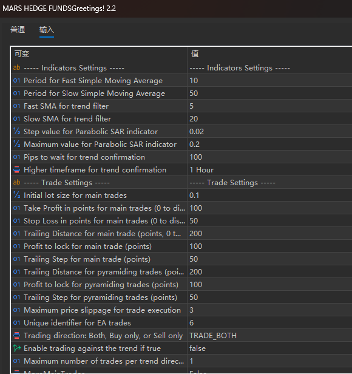Click the integer icon for Trailing Step main trade
Image resolution: width=352 pixels, height=374 pixels.
[17, 259]
